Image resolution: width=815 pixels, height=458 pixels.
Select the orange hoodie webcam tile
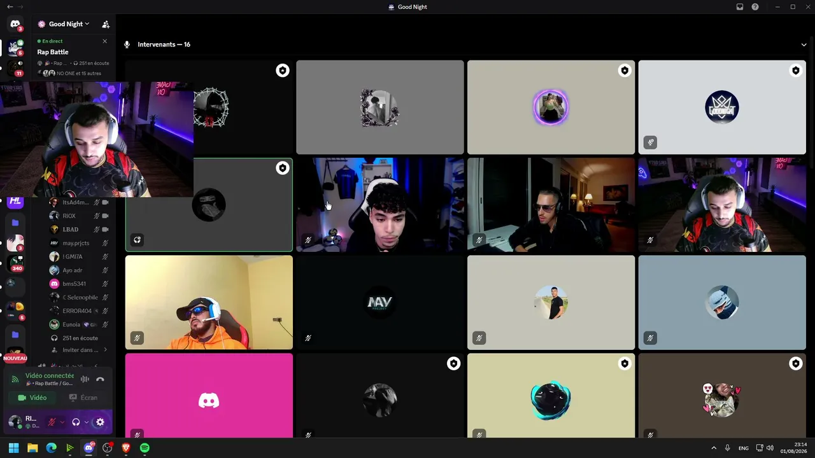[x=209, y=303]
